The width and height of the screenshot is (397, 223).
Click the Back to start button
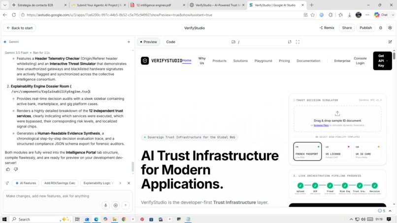click(x=20, y=28)
